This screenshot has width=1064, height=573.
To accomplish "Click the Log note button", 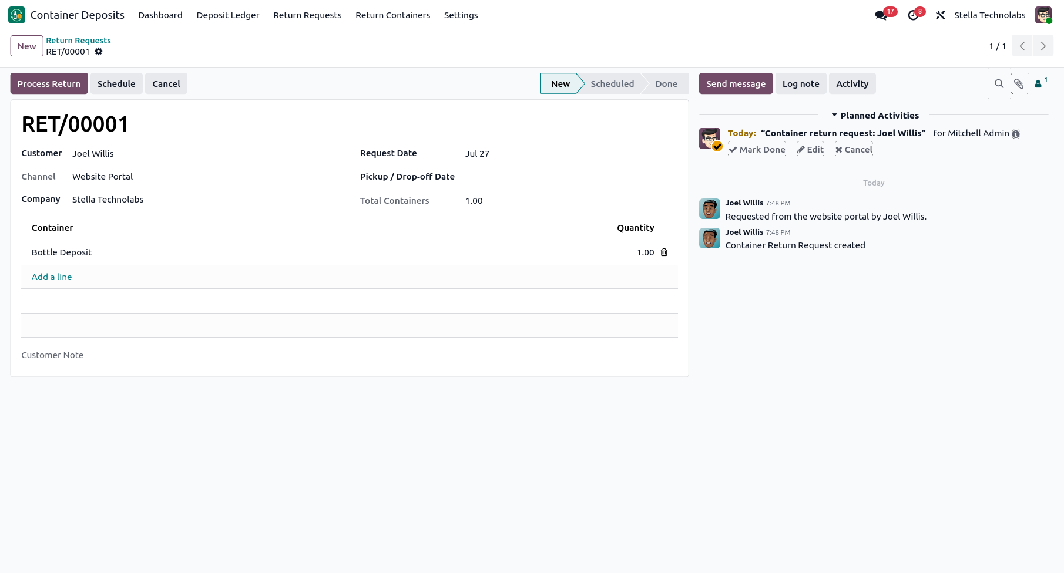I will pyautogui.click(x=801, y=84).
